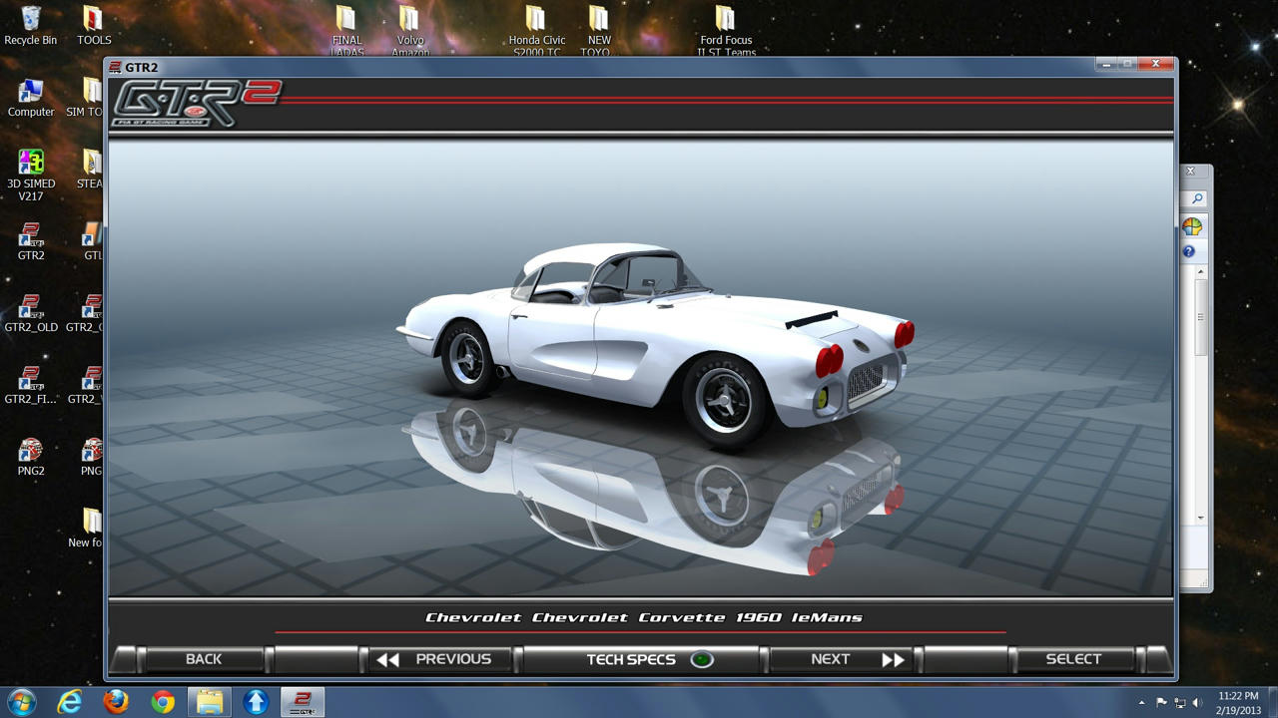The image size is (1278, 718).
Task: Open the Recycle Bin desktop icon
Action: [30, 25]
